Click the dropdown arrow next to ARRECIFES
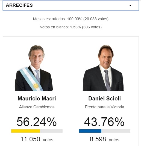The width and height of the screenshot is (141, 146). click(x=130, y=5)
